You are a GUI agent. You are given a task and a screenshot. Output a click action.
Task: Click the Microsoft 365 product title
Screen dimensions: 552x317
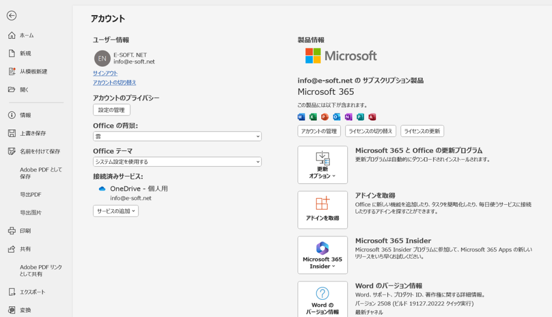click(x=326, y=92)
